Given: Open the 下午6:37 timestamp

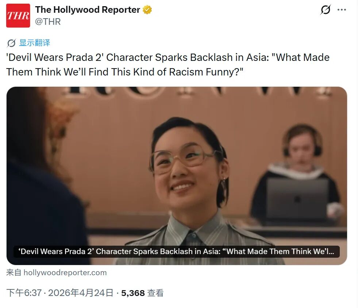Looking at the screenshot, I should pyautogui.click(x=24, y=293).
